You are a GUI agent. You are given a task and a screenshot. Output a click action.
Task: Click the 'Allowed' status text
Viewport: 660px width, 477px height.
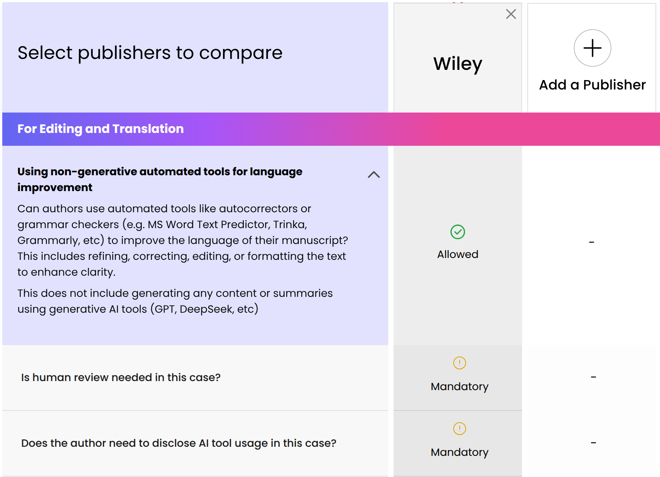[x=457, y=255]
